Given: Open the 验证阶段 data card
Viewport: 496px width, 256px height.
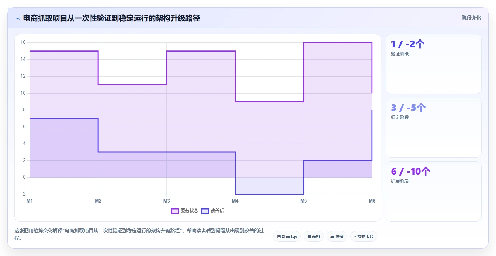Looking at the screenshot, I should (433, 64).
